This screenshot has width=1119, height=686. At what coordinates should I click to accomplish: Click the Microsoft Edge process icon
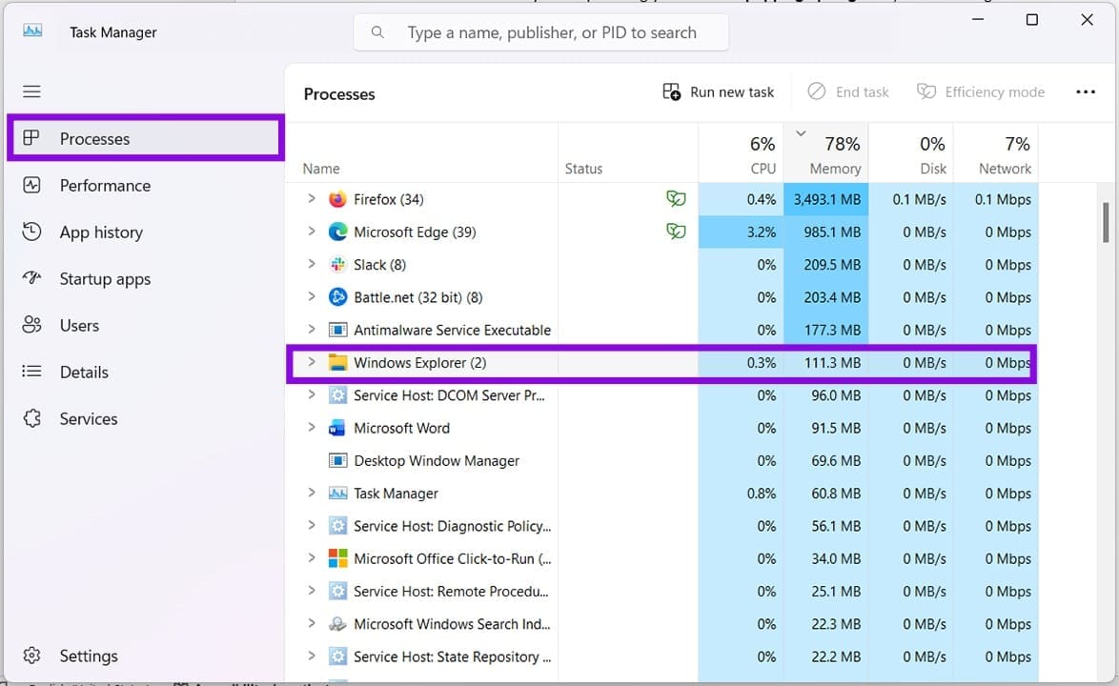(x=337, y=232)
